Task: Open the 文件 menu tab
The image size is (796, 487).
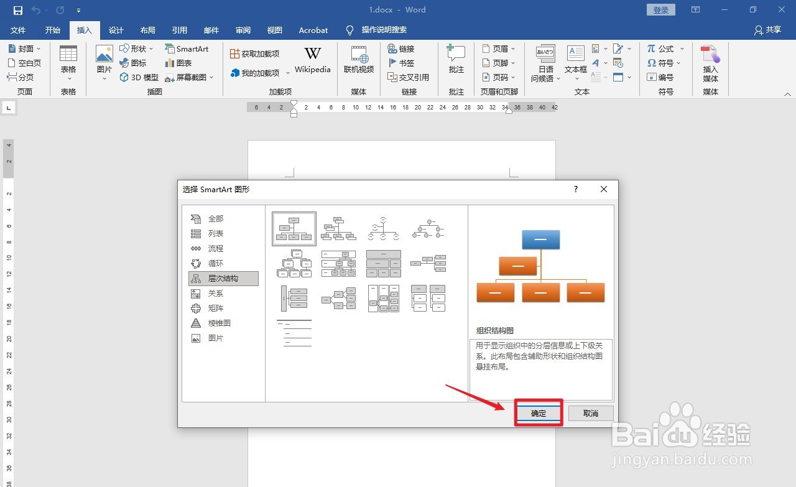Action: pos(18,30)
